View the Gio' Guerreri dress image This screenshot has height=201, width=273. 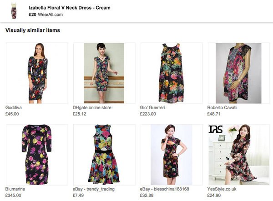tap(172, 73)
